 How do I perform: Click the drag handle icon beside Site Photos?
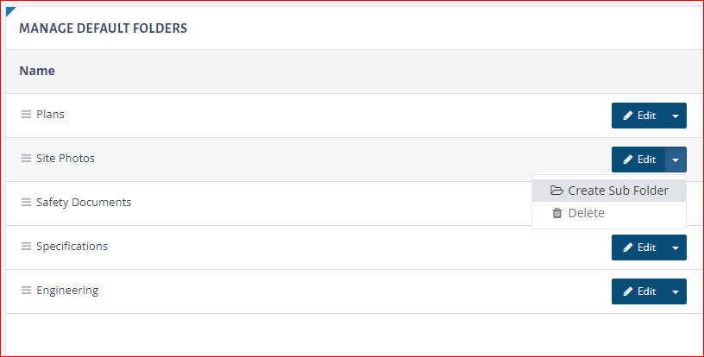pyautogui.click(x=26, y=159)
